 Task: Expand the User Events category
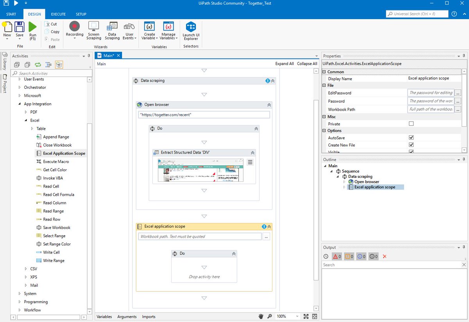(x=20, y=79)
